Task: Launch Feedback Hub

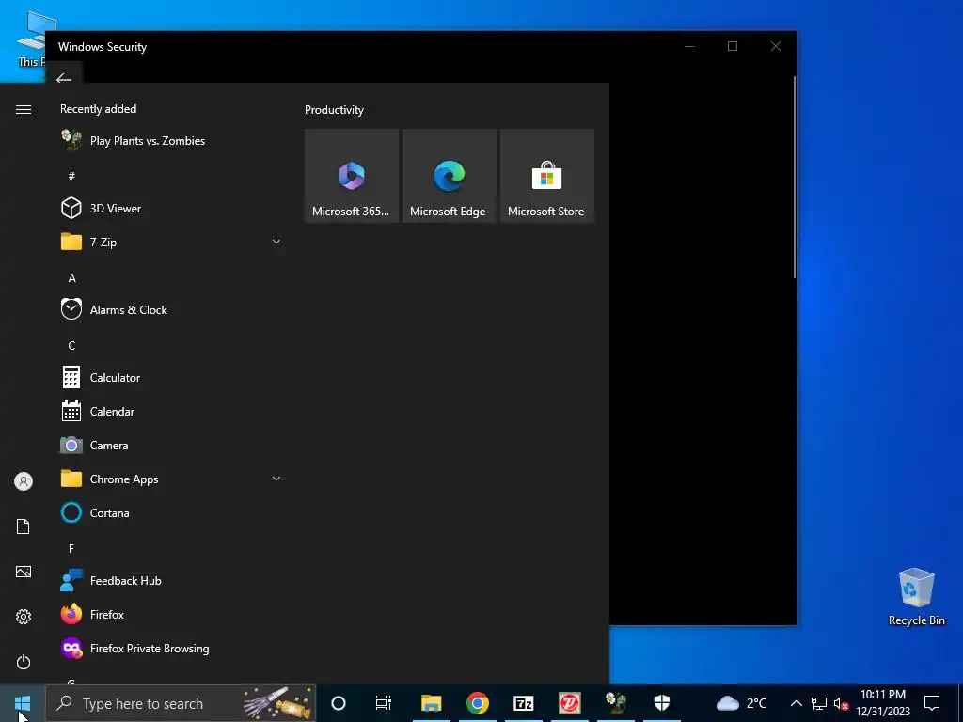Action: 171,581
